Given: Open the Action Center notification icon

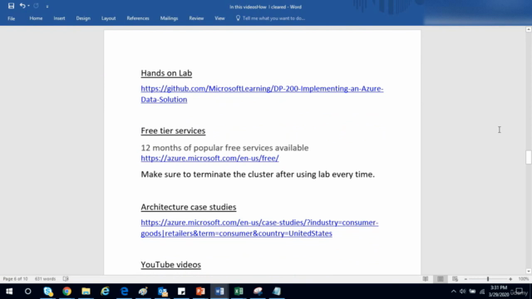Looking at the screenshot, I should tap(519, 292).
